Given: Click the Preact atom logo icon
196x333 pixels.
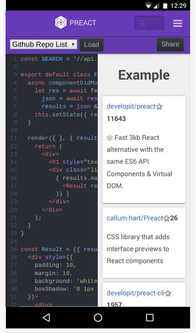Looking at the screenshot, I should [x=61, y=22].
